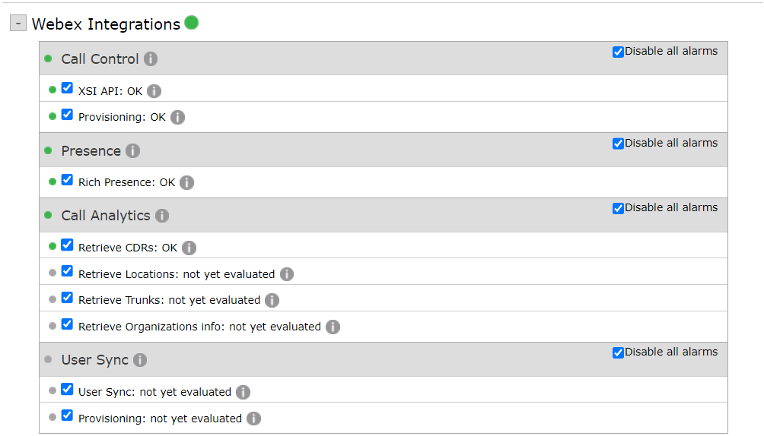Click info icon next to User Sync heading

click(140, 360)
